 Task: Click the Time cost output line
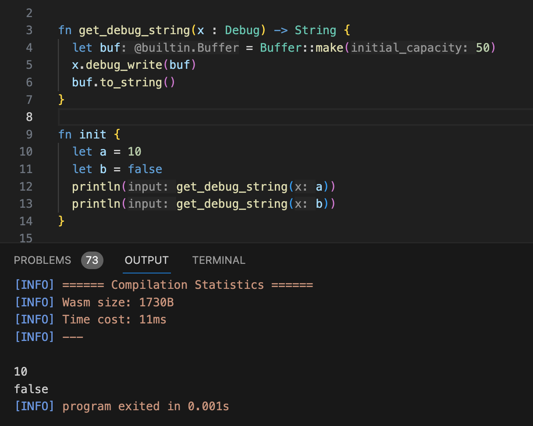coord(114,319)
